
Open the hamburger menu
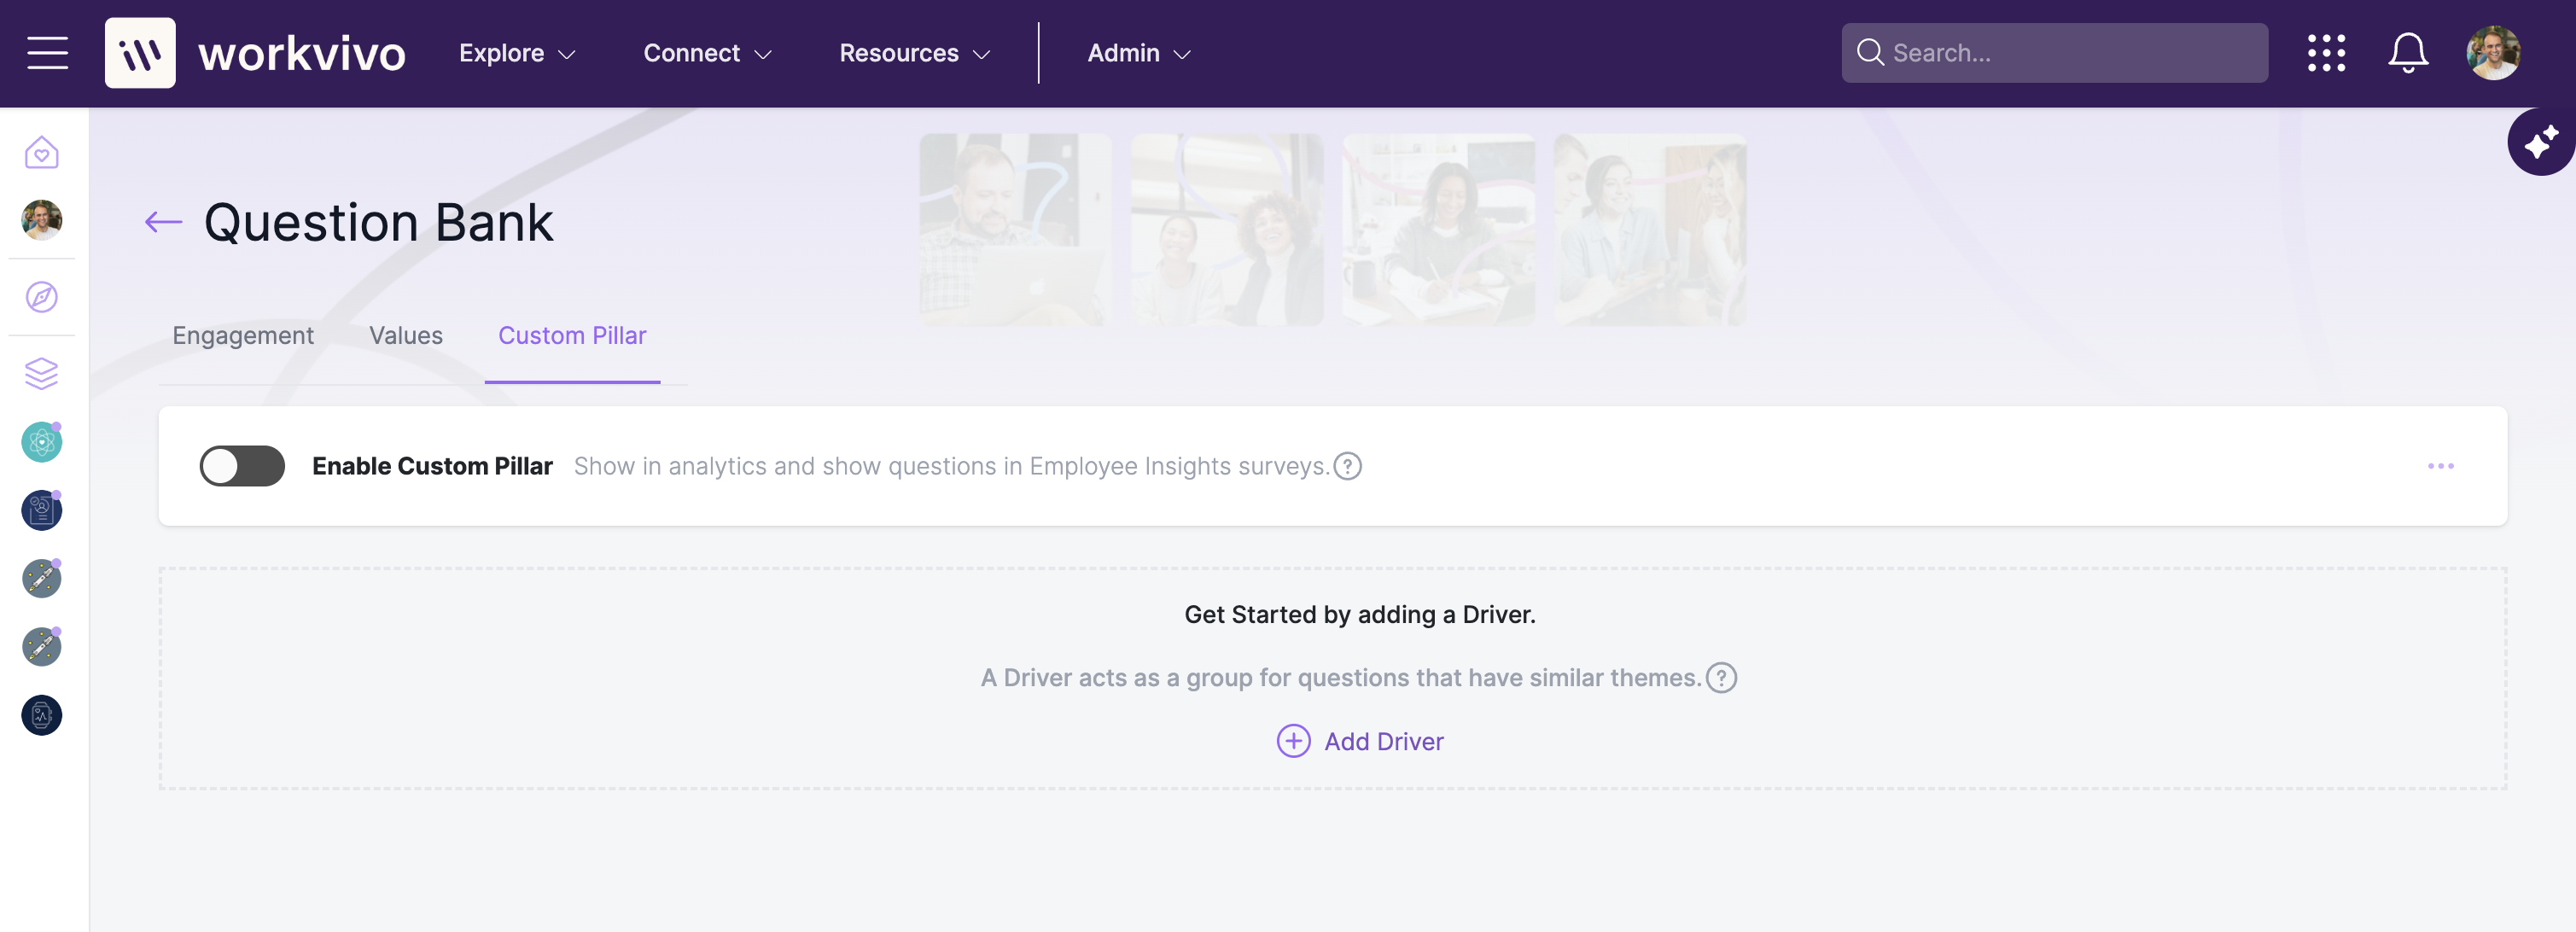click(47, 53)
